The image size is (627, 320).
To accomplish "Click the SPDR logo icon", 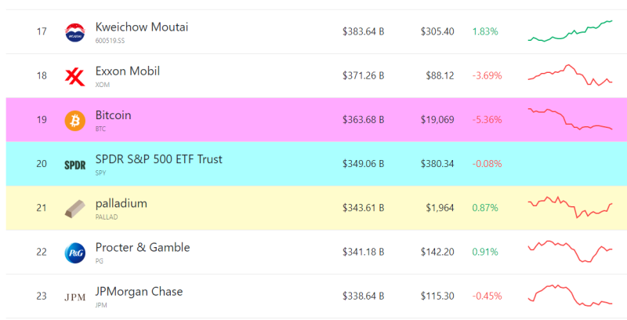I will click(74, 165).
